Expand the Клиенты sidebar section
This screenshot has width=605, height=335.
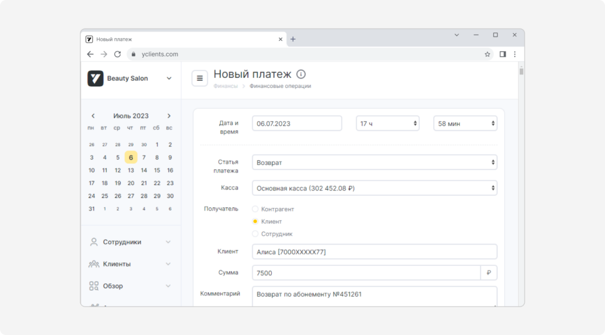[168, 264]
